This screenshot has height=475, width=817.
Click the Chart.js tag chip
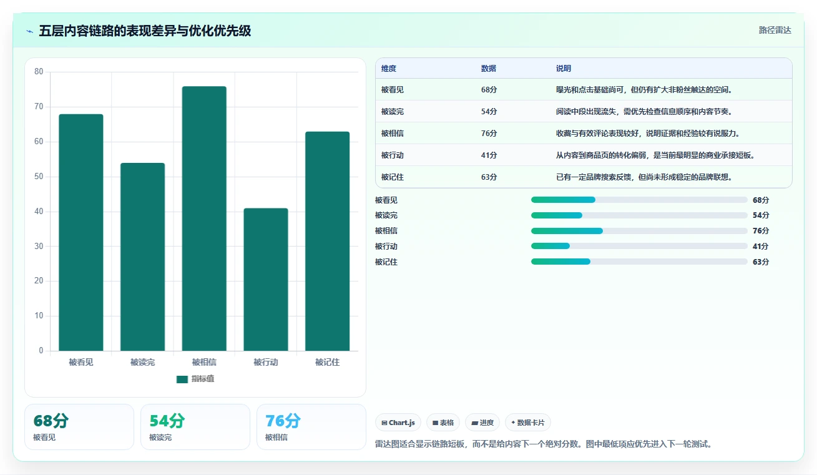(398, 423)
